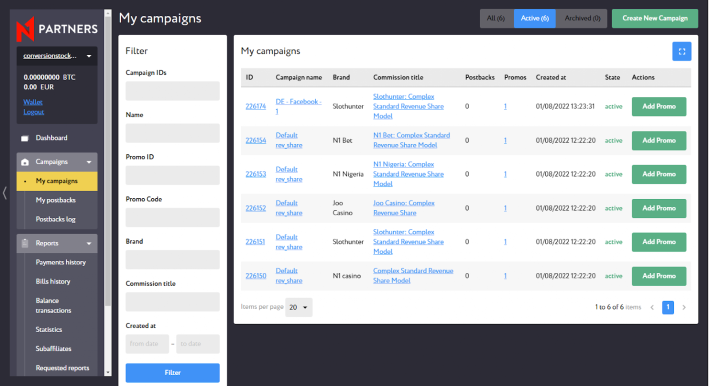Click sidebar scrollbar down arrow

(x=108, y=372)
